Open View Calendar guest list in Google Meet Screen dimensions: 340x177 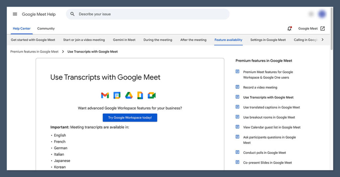(272, 127)
